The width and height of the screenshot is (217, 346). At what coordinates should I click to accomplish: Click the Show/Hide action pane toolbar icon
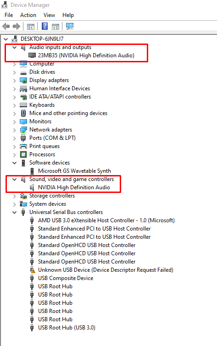[56, 27]
